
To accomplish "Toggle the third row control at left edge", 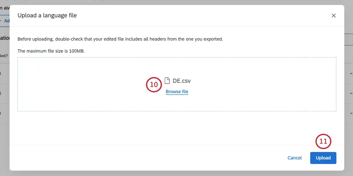I will (1, 113).
